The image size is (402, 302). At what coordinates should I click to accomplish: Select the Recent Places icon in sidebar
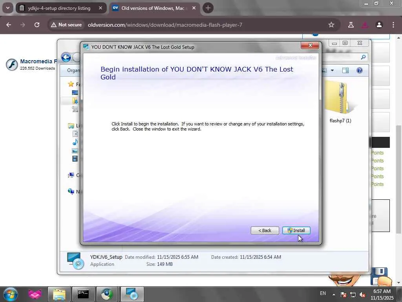pyautogui.click(x=75, y=109)
